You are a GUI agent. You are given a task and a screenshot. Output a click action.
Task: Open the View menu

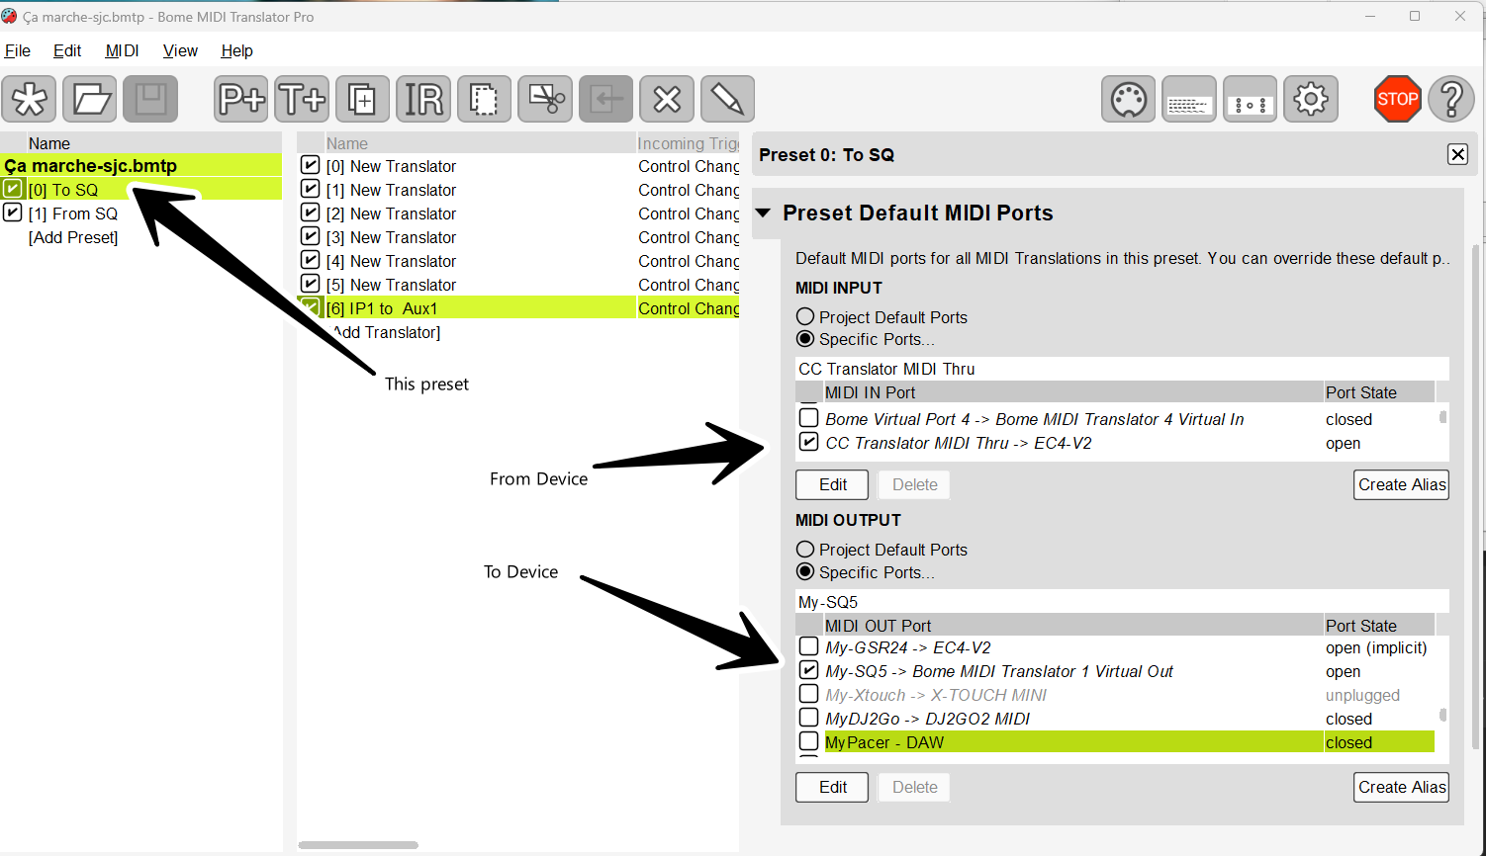(180, 50)
